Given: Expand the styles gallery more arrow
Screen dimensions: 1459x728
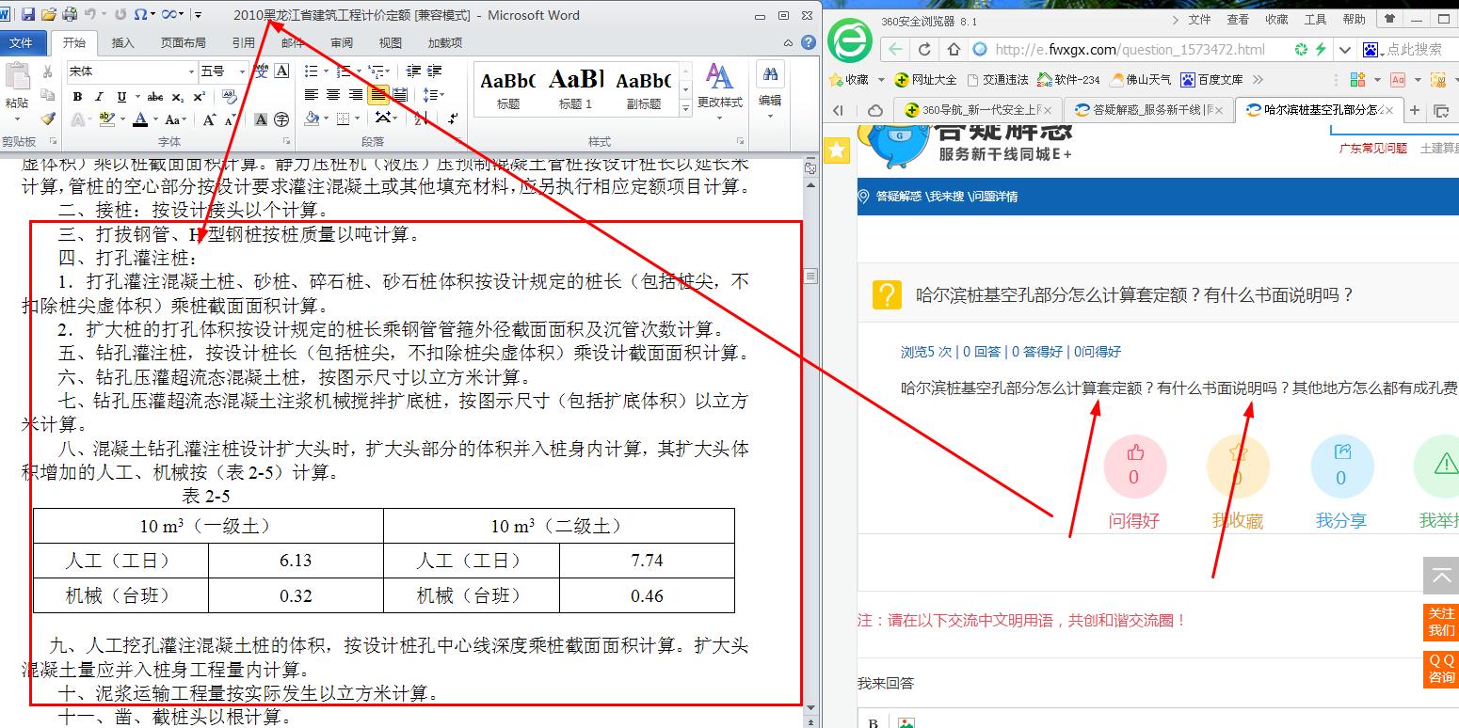Looking at the screenshot, I should [x=685, y=107].
